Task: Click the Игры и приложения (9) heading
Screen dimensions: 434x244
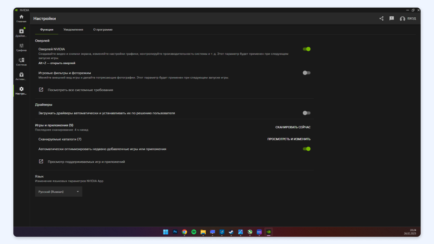Action: coord(54,125)
